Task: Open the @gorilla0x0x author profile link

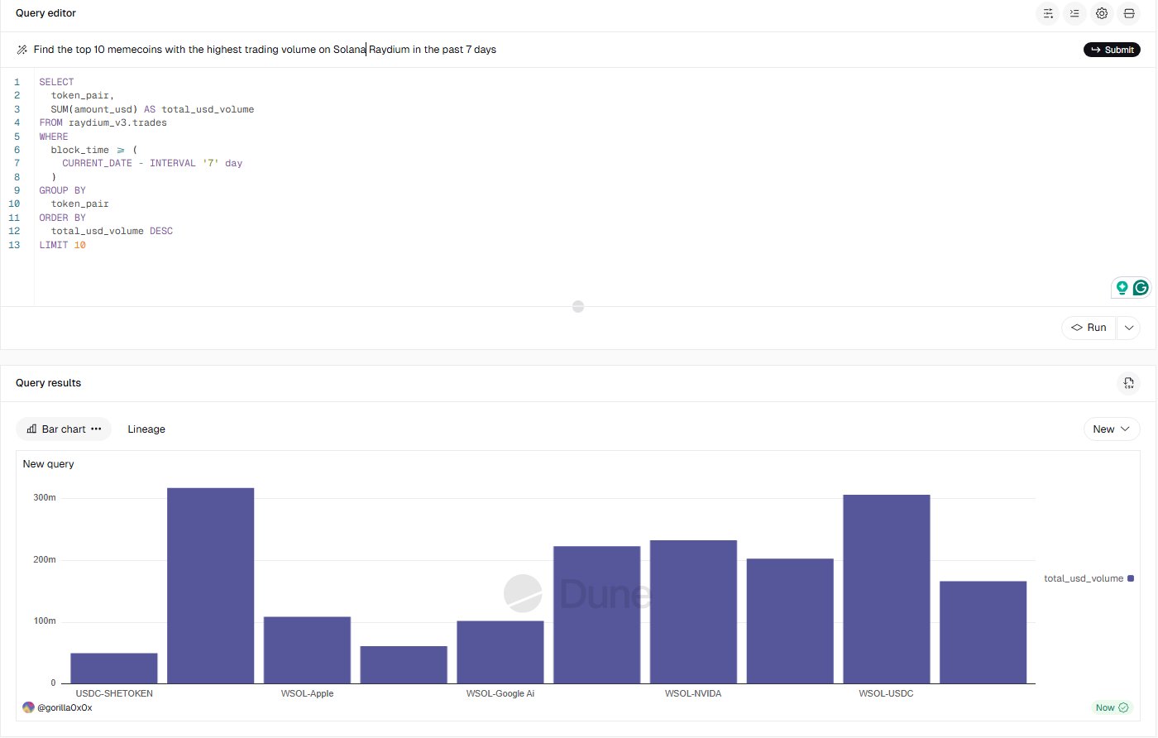Action: (64, 707)
